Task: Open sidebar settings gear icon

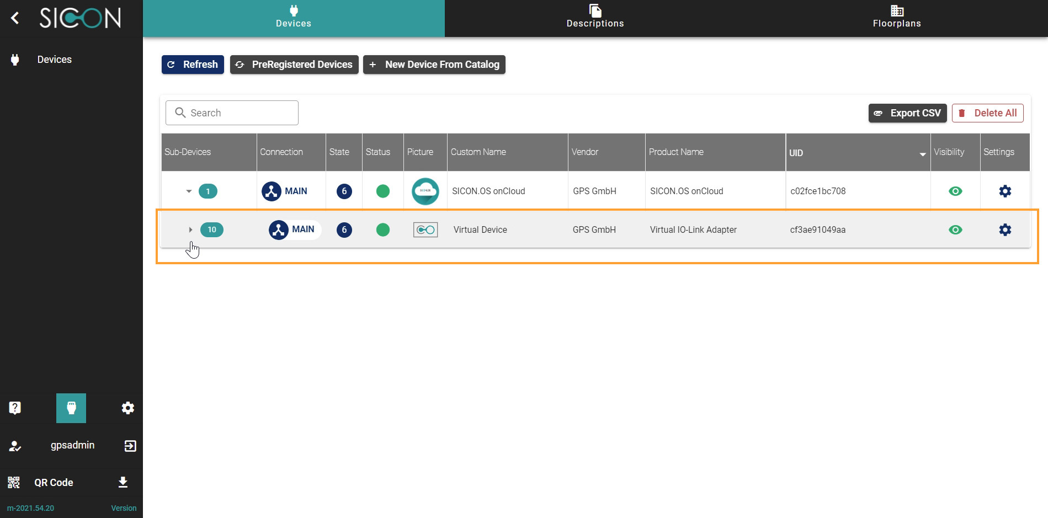Action: (127, 408)
